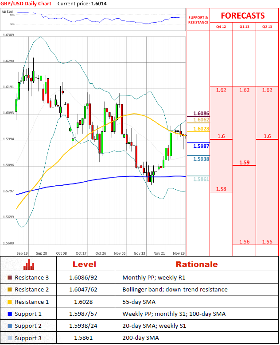Switch to the Q1 13 forecast column

pyautogui.click(x=244, y=27)
